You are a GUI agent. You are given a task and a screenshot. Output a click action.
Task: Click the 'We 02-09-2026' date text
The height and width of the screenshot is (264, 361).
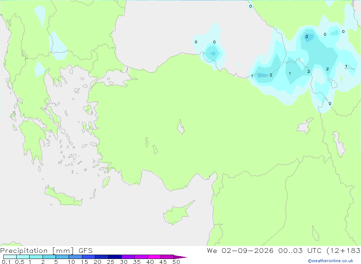click(x=240, y=251)
